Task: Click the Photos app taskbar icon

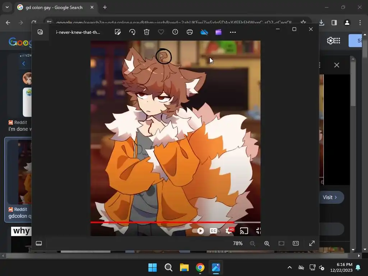Action: click(216, 267)
